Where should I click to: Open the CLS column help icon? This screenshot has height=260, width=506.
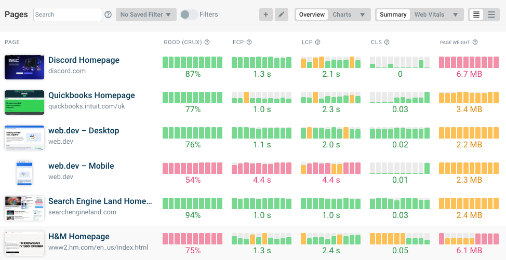(x=387, y=42)
